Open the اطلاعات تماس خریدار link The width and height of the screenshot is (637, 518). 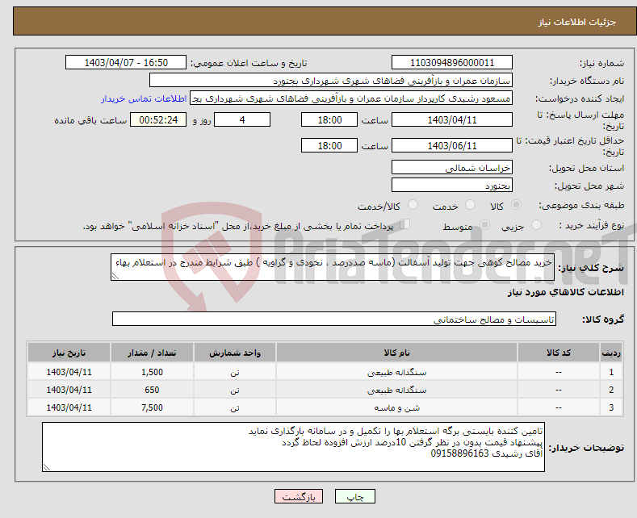tap(144, 98)
